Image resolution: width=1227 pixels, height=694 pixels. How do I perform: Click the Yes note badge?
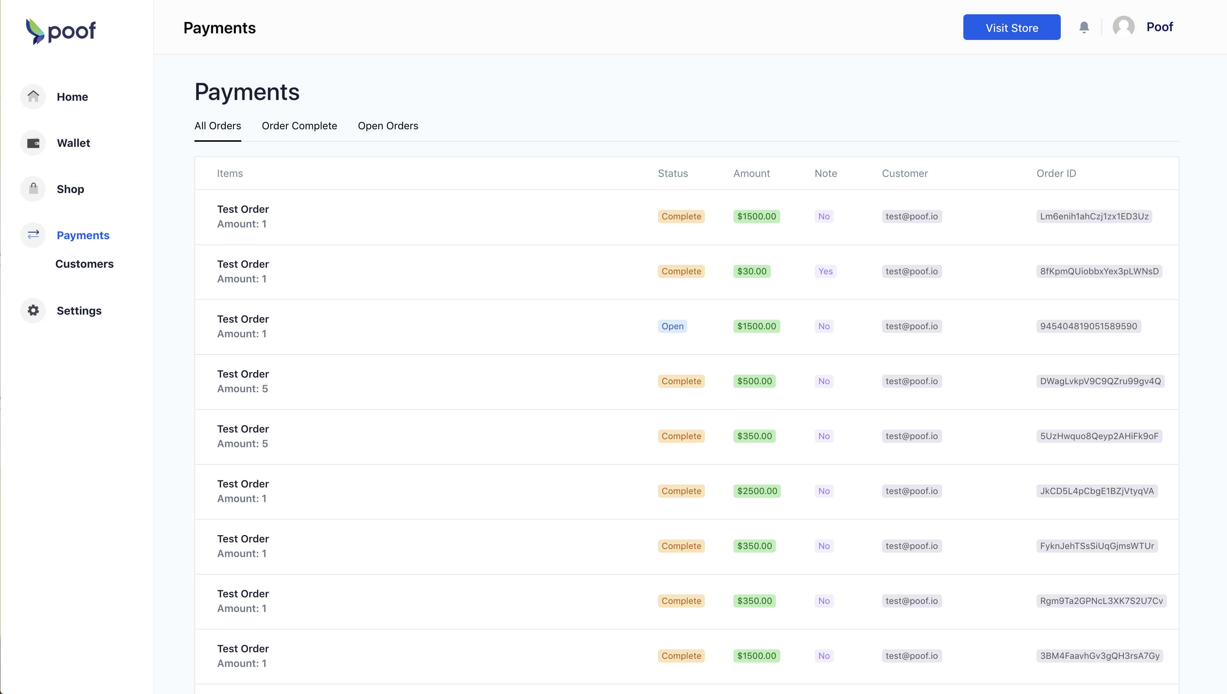point(825,271)
